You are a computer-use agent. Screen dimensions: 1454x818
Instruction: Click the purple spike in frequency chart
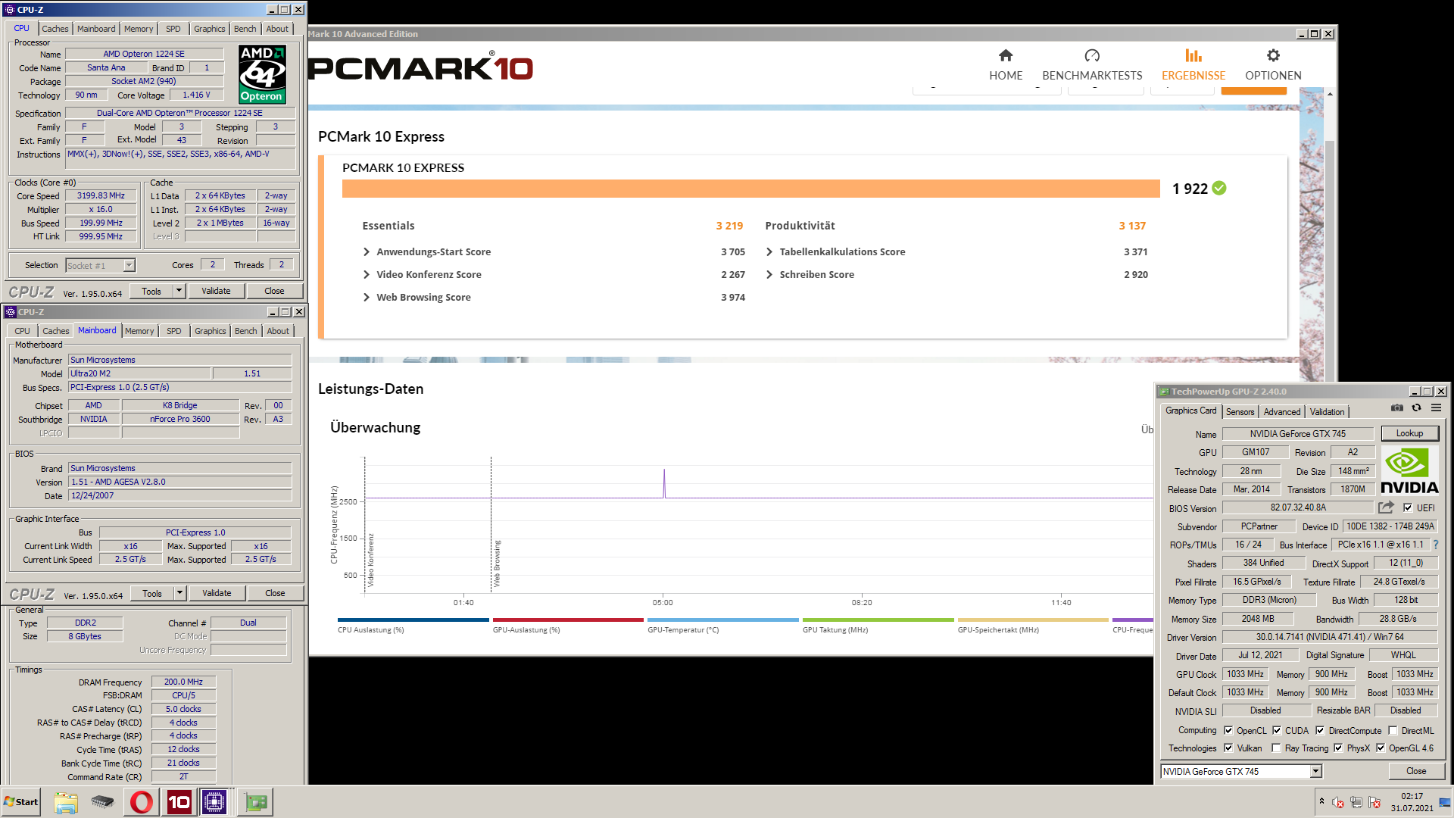(664, 482)
